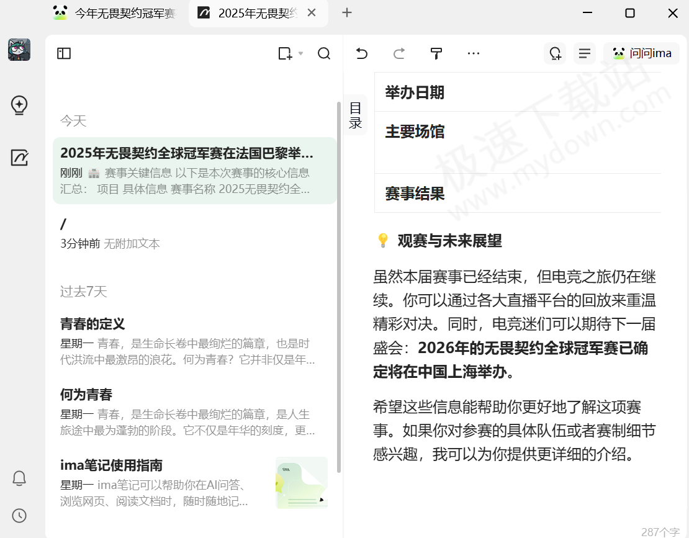The height and width of the screenshot is (538, 689).
Task: Create a new note with the plus icon
Action: [x=285, y=54]
